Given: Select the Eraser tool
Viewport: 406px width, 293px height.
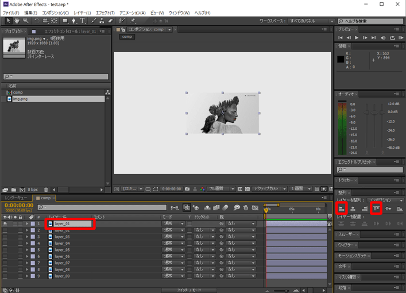Looking at the screenshot, I should (x=110, y=21).
